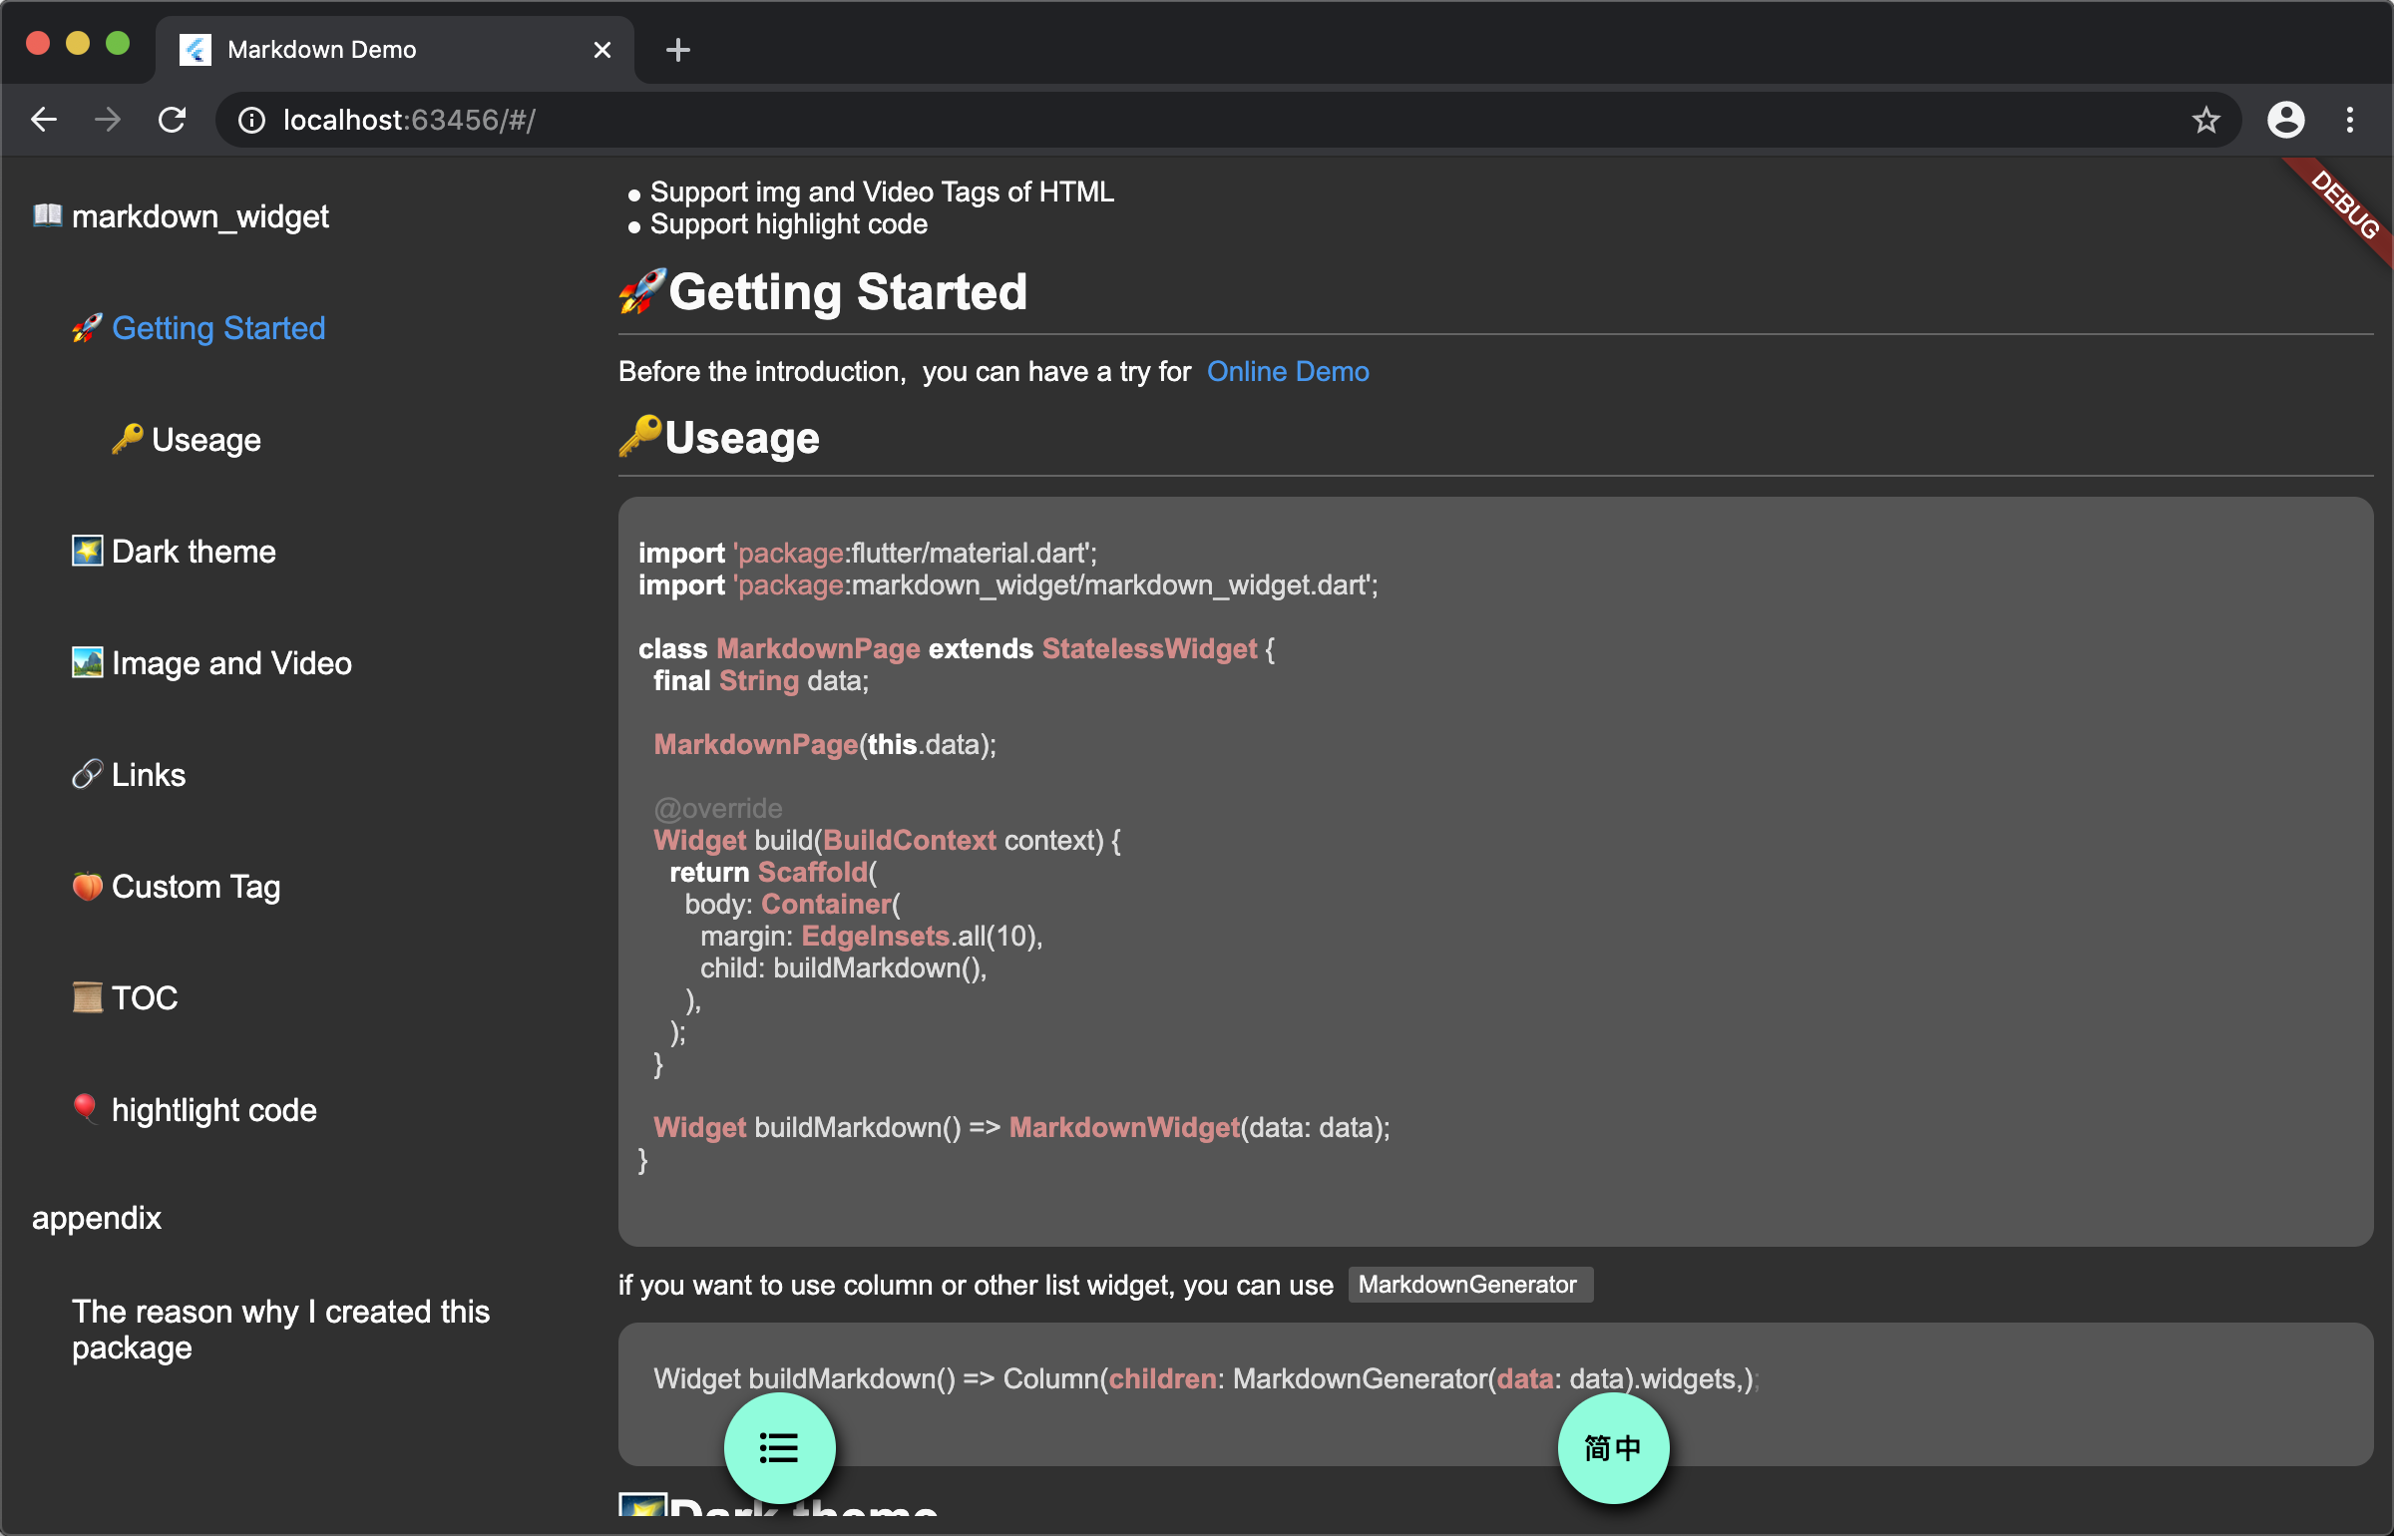Click the green table-of-contents floating button

[779, 1447]
